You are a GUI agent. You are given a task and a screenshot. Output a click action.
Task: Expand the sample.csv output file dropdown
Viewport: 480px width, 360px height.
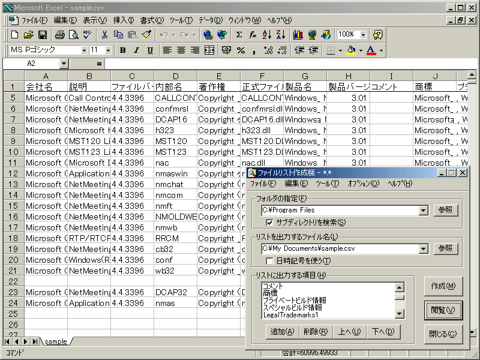[424, 248]
